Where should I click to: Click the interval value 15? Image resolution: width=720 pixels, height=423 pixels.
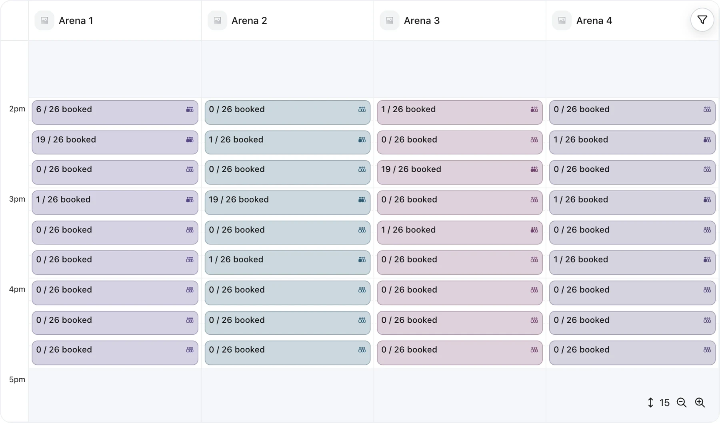coord(664,403)
